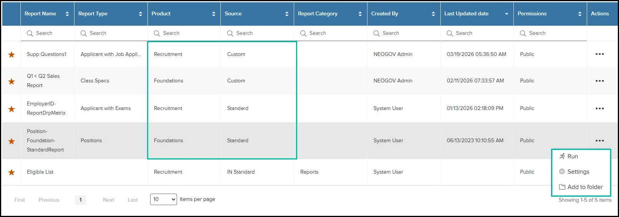Toggle star on Position-Foundation-StandardReport row
Viewport: 619px width, 217px height.
pyautogui.click(x=12, y=141)
